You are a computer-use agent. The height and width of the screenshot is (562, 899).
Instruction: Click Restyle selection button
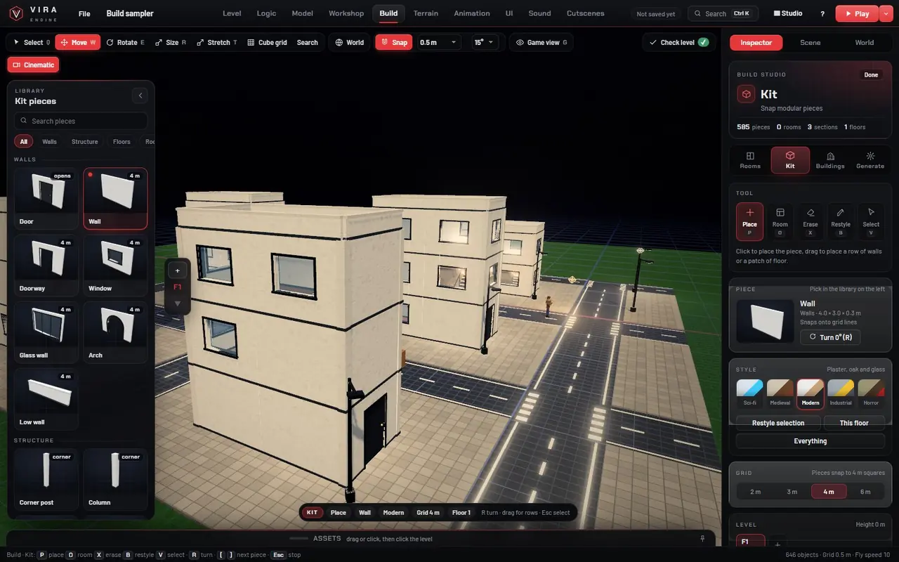pos(778,423)
